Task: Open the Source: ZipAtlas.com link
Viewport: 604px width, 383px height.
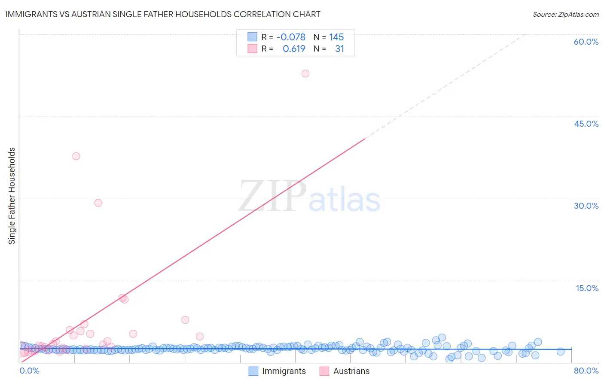Action: pos(566,14)
